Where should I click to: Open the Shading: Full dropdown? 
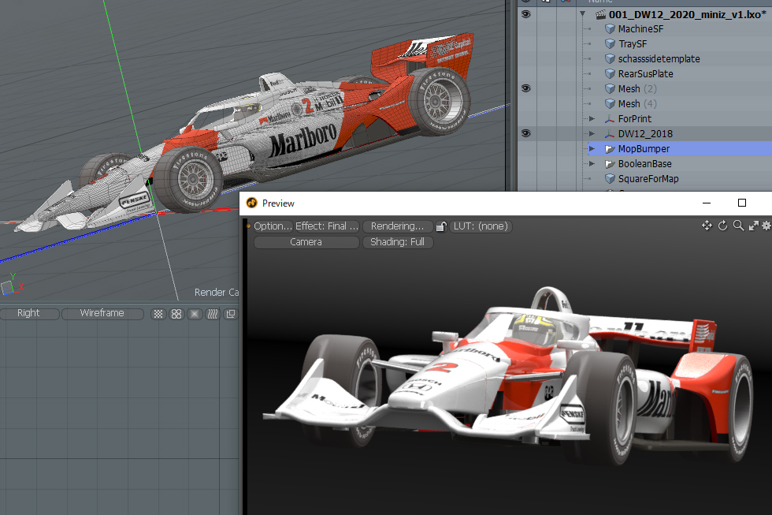(398, 242)
